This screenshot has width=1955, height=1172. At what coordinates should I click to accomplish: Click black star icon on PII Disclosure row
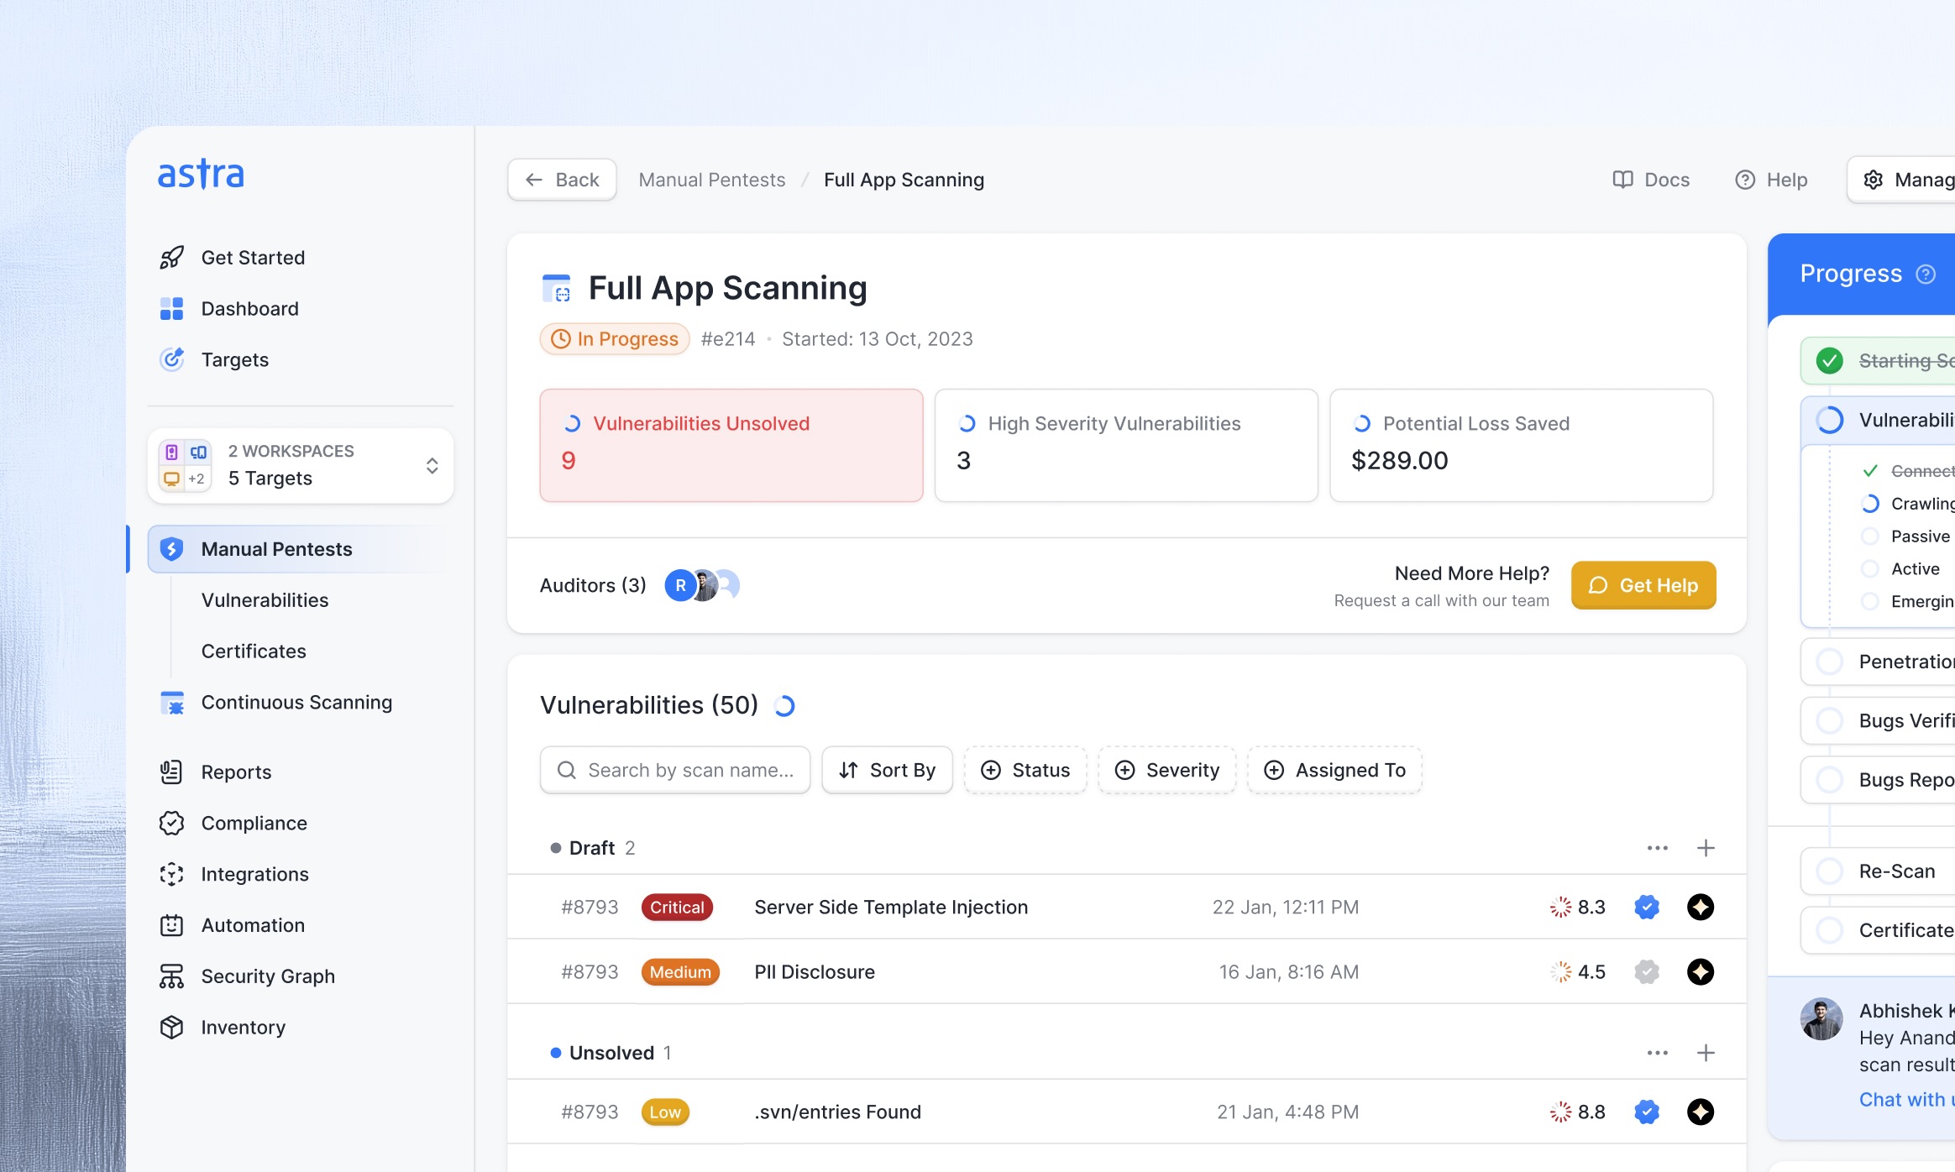[1700, 972]
